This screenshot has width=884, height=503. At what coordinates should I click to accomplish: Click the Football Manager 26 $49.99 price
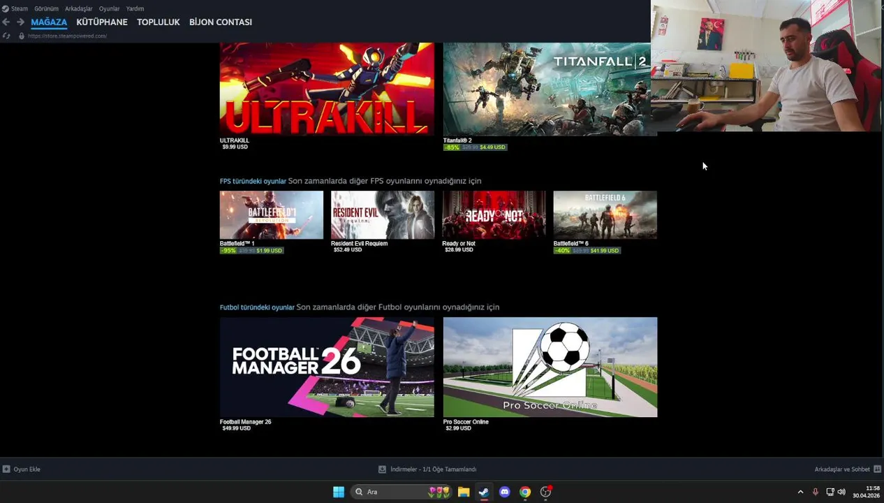237,428
